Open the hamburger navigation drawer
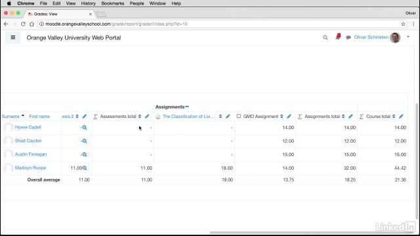The height and width of the screenshot is (236, 420). [13, 37]
